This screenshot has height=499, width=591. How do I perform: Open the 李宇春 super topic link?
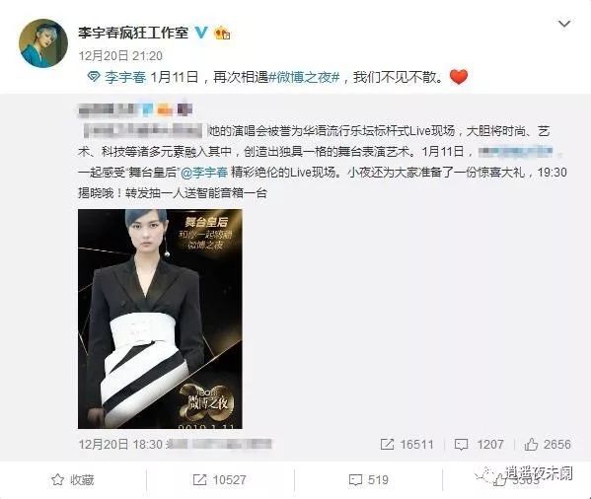click(125, 77)
